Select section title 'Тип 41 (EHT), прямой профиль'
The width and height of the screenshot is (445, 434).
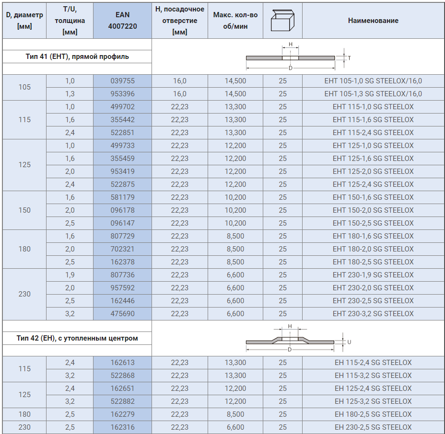[x=77, y=57]
